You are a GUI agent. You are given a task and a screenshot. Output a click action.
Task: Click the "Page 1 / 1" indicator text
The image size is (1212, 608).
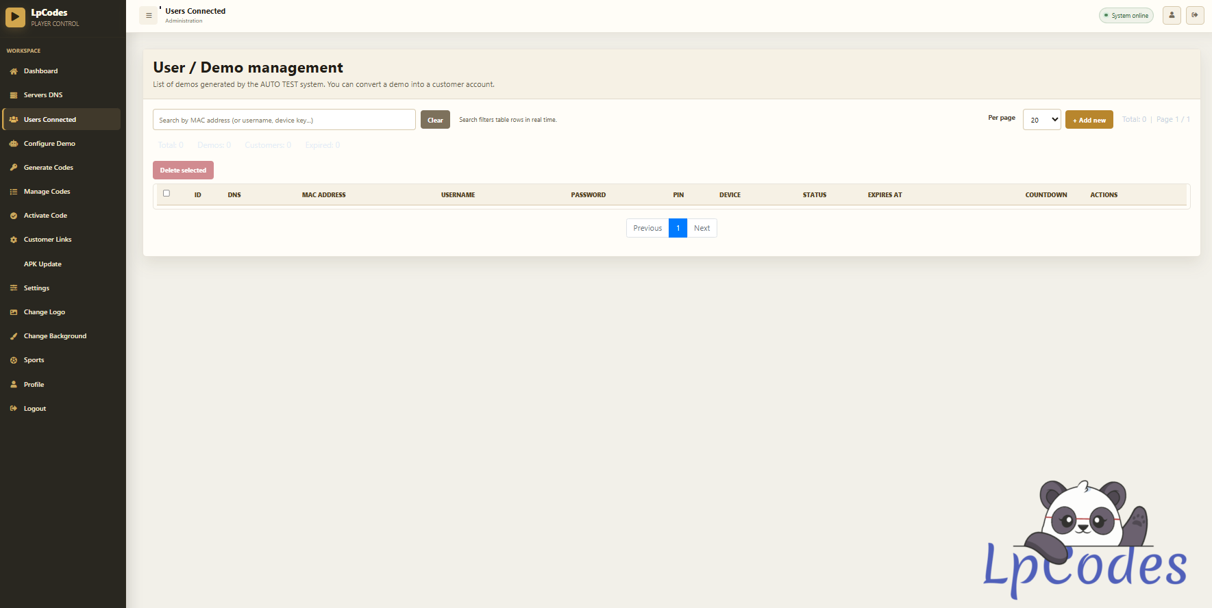[1173, 119]
